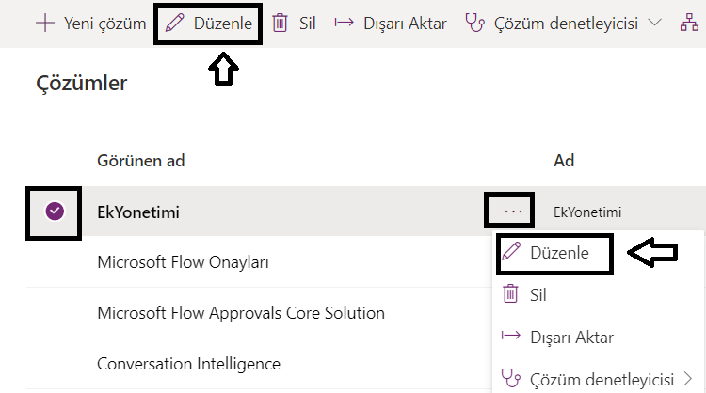Click the export arrow icon next to Dışarı Aktar in toolbar
This screenshot has height=393, width=706.
(344, 23)
